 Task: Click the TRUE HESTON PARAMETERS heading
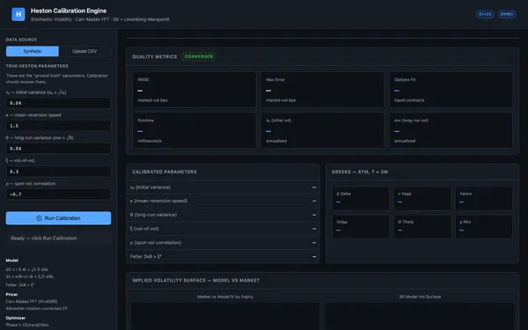37,66
